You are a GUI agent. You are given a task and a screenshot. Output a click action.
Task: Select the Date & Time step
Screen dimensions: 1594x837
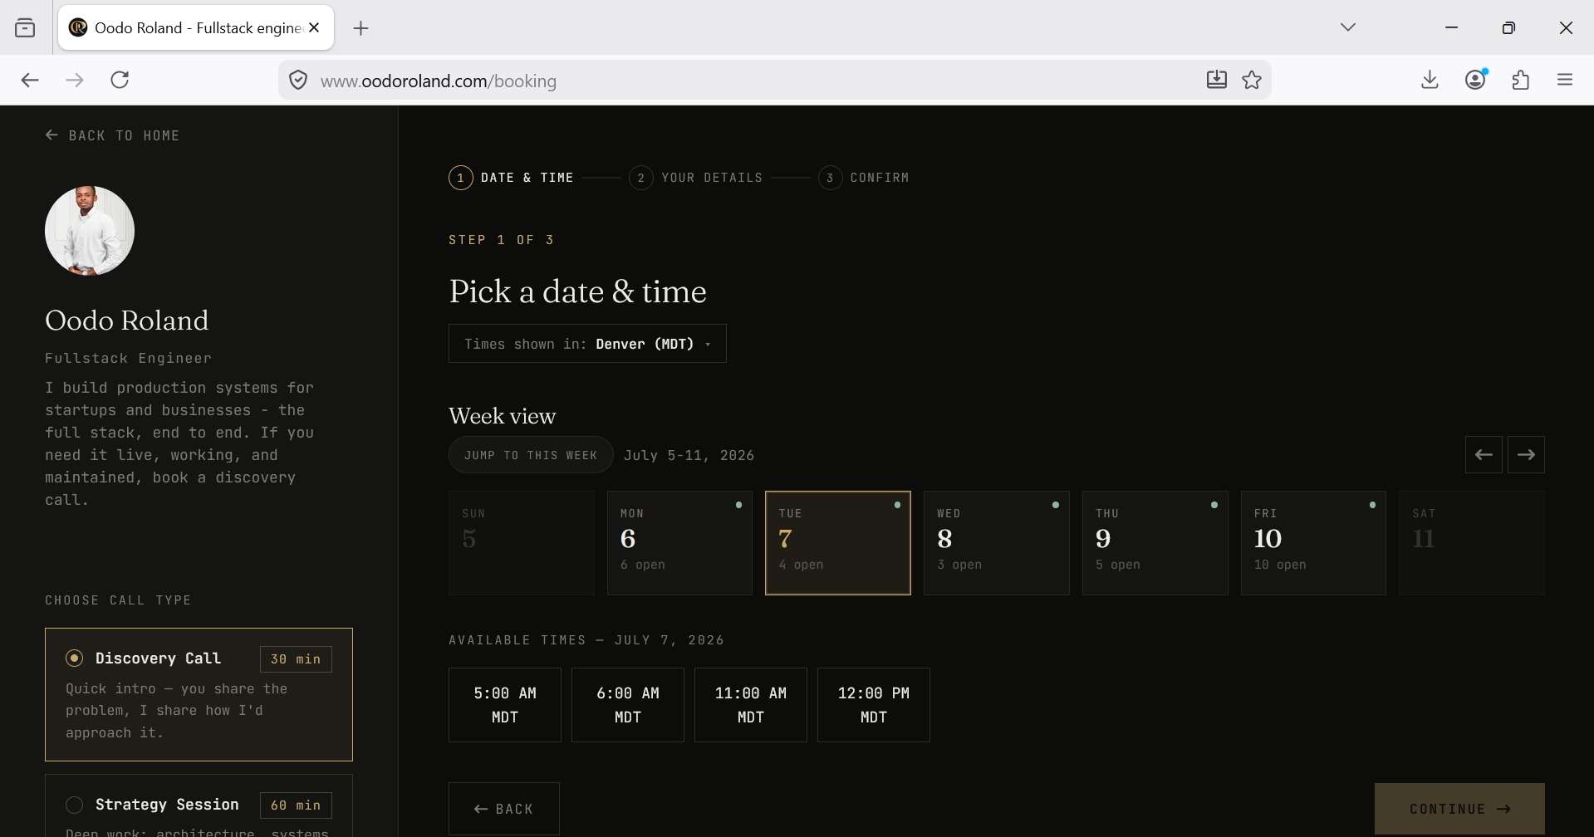coord(511,178)
